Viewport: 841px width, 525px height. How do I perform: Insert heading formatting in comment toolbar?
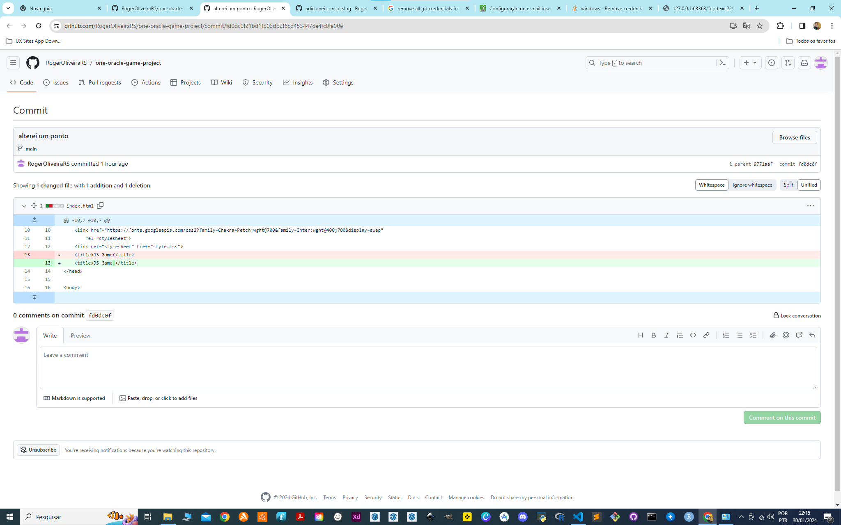click(x=641, y=335)
